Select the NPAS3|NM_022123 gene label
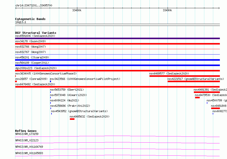Screen dimensions: 227x159 pyautogui.click(x=27, y=140)
